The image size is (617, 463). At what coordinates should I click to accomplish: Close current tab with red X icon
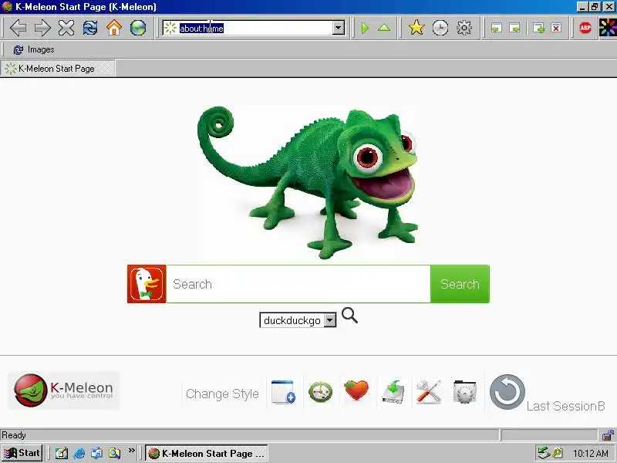[556, 28]
